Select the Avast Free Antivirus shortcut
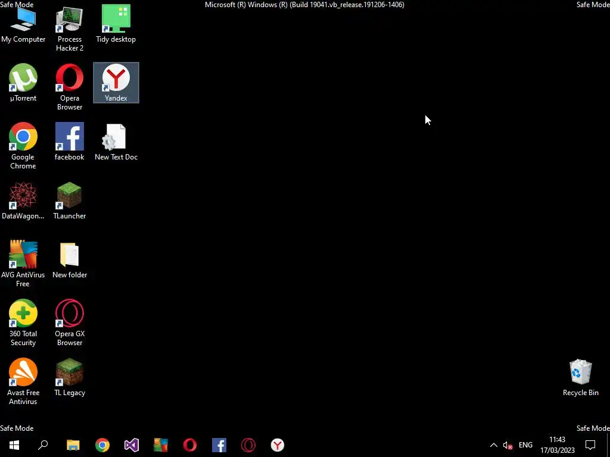Screen dimensions: 610x457 (x=23, y=381)
